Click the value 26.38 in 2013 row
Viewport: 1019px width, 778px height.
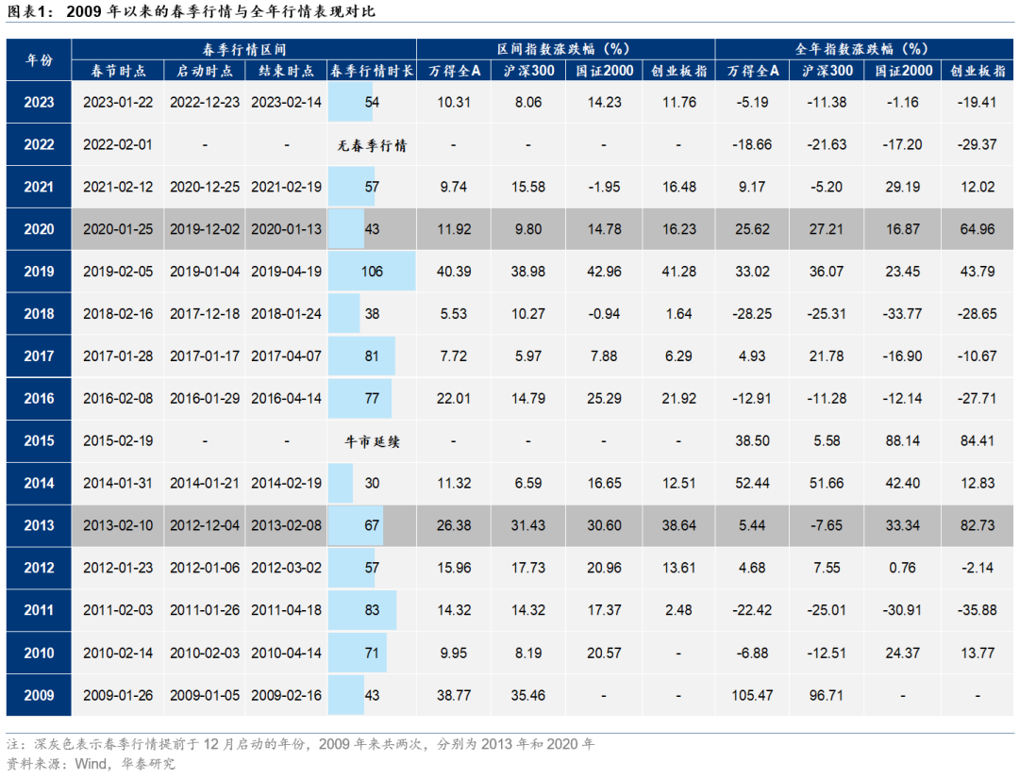[x=454, y=524]
